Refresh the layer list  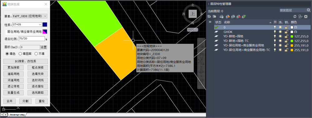click(x=295, y=16)
